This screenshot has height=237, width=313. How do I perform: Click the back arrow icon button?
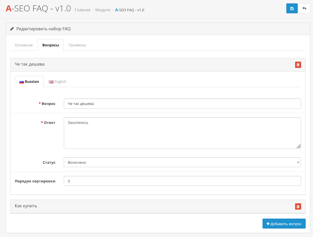(304, 8)
